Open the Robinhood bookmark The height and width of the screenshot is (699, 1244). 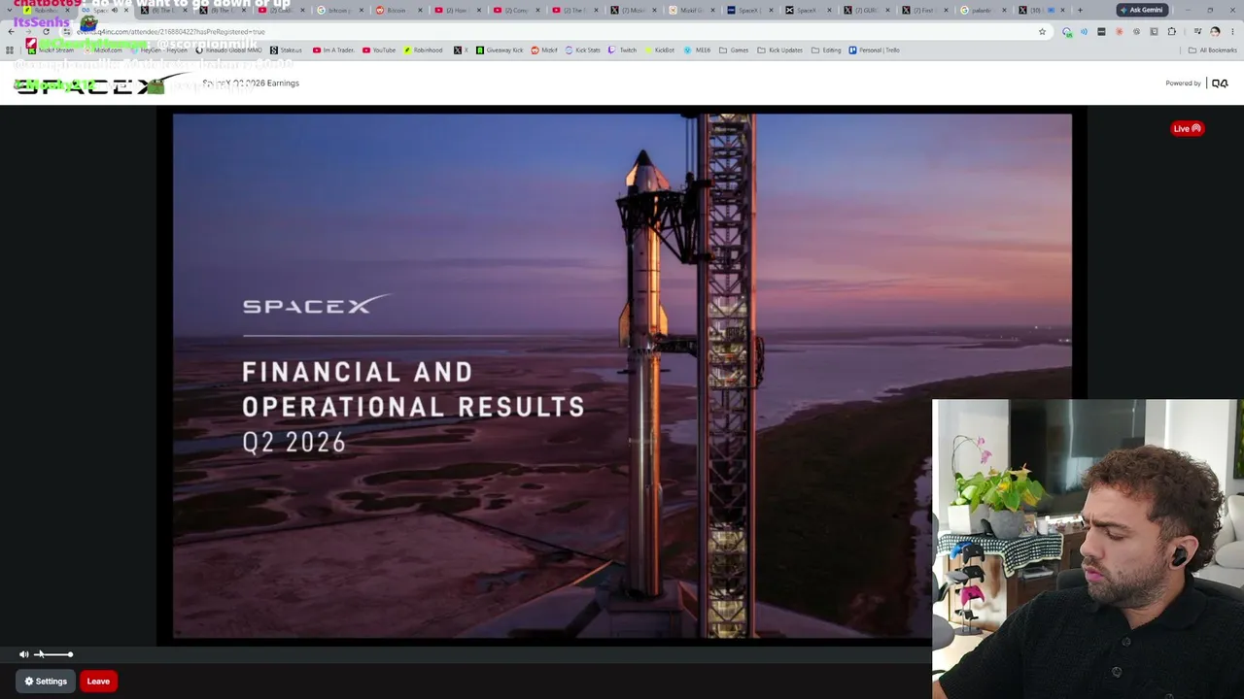click(x=423, y=50)
